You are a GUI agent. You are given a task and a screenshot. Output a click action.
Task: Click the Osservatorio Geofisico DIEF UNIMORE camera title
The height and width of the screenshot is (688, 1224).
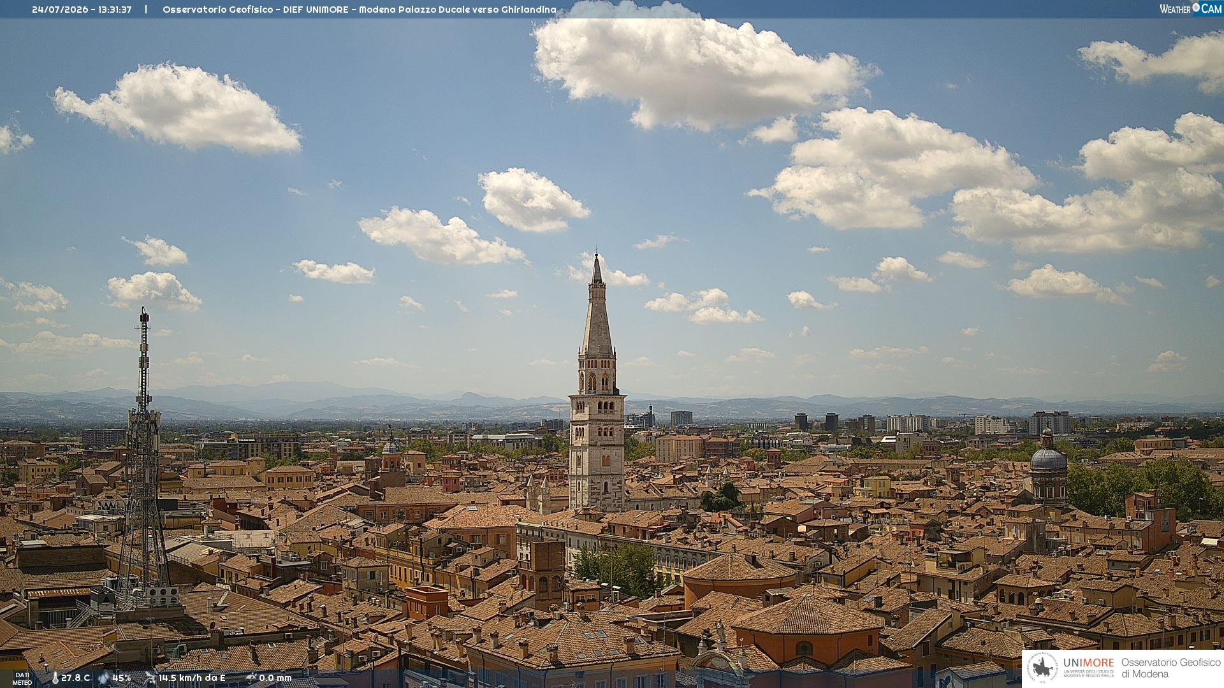click(360, 10)
